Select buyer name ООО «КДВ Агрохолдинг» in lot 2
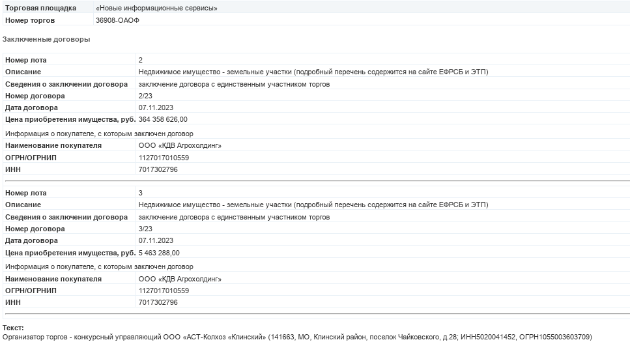 click(180, 145)
